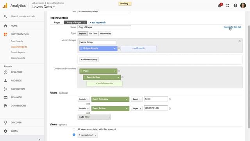Image resolution: width=250 pixels, height=141 pixels.
Task: Open the 1 view selected dropdown
Action: point(87,135)
